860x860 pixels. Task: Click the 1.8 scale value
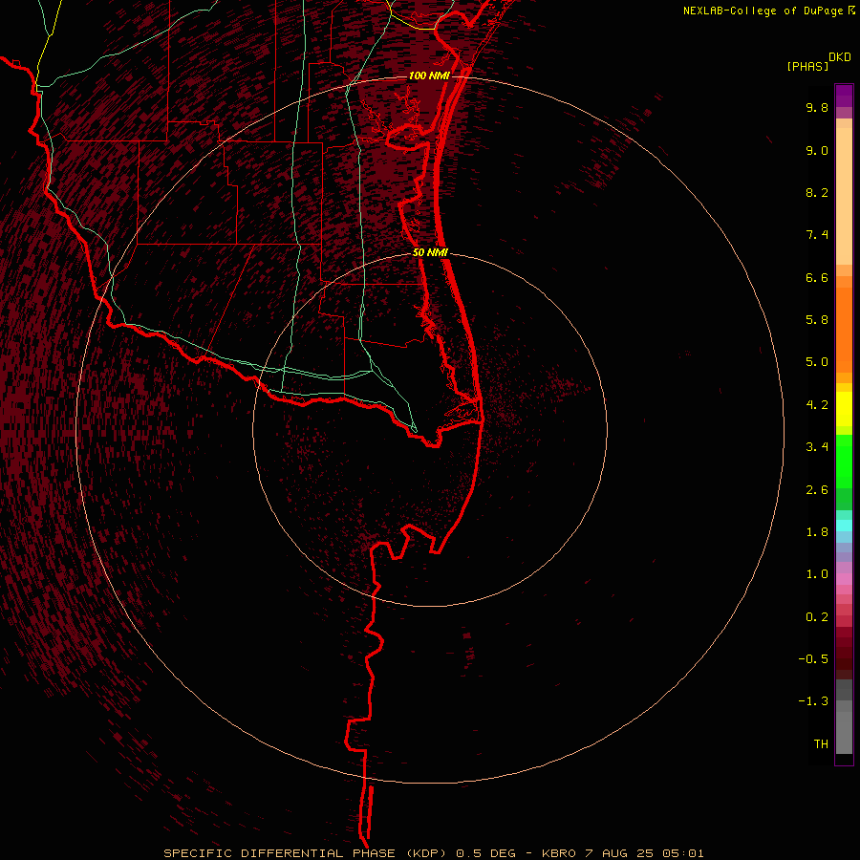(817, 532)
